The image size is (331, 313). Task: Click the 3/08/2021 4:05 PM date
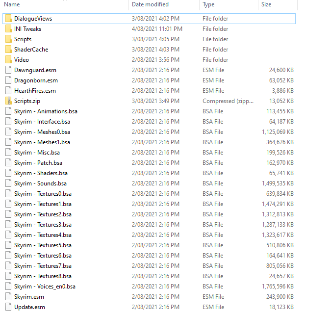point(155,39)
